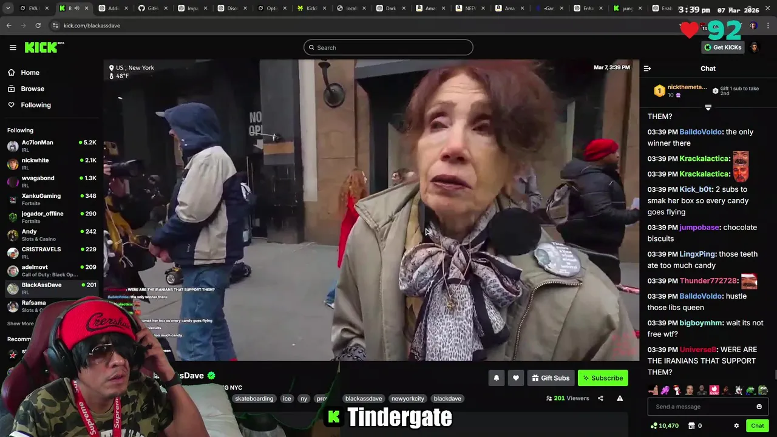Open the chat shop icon
The height and width of the screenshot is (437, 777).
tap(695, 425)
